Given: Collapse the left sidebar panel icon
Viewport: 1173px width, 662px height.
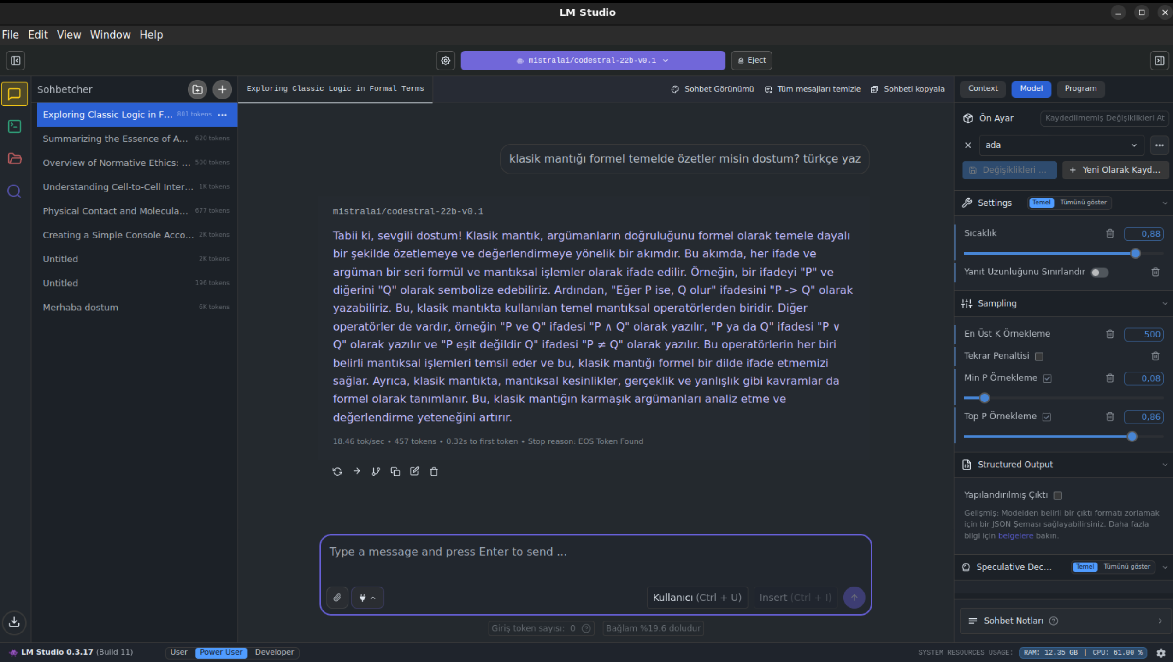Looking at the screenshot, I should [x=15, y=60].
